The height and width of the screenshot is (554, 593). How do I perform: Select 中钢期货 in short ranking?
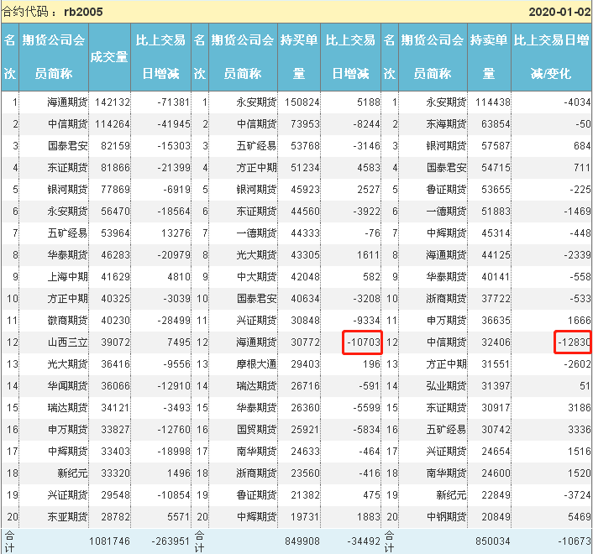446,517
